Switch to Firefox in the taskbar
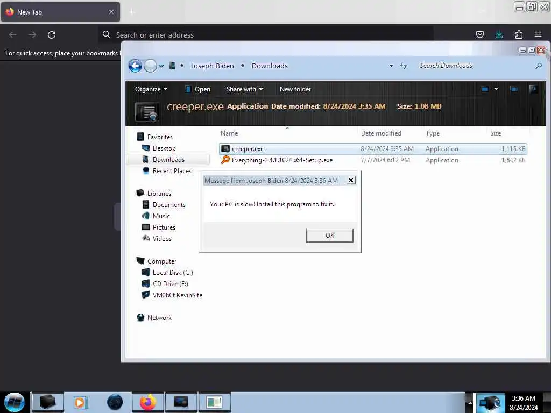The width and height of the screenshot is (551, 413). [x=148, y=402]
